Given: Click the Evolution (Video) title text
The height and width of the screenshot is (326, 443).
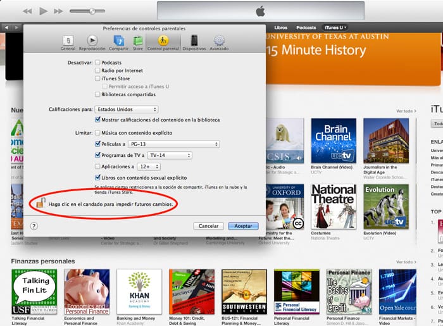Looking at the screenshot, I should pyautogui.click(x=380, y=233).
